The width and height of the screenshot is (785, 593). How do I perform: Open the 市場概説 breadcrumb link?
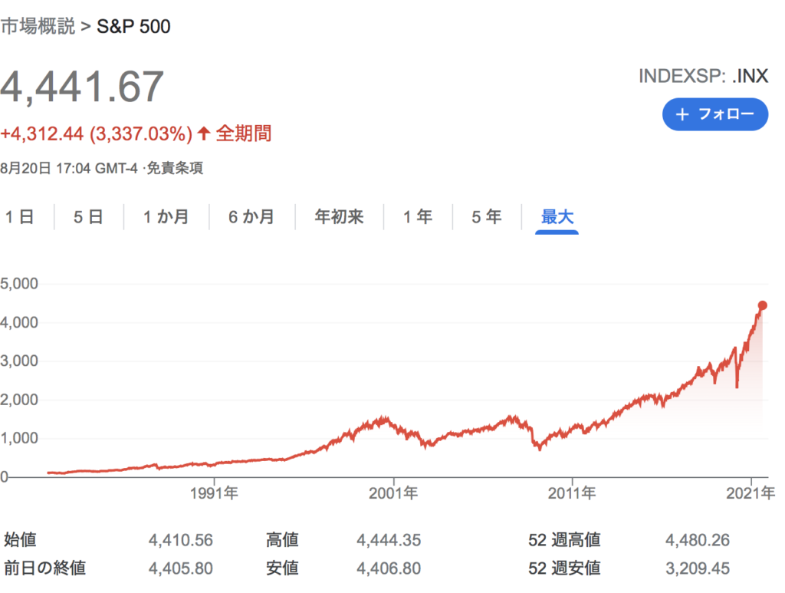38,26
